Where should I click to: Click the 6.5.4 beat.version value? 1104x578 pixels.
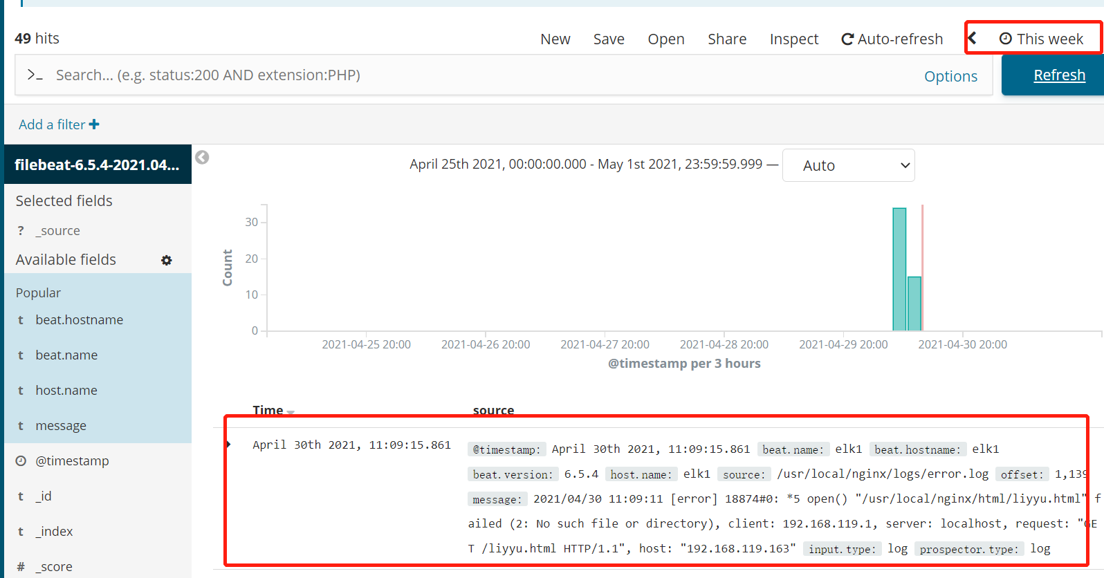click(x=581, y=474)
